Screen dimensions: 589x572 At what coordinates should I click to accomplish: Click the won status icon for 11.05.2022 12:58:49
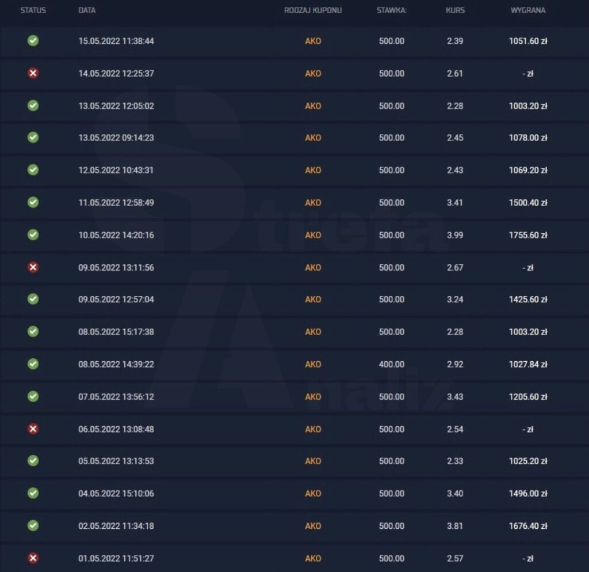tap(33, 202)
